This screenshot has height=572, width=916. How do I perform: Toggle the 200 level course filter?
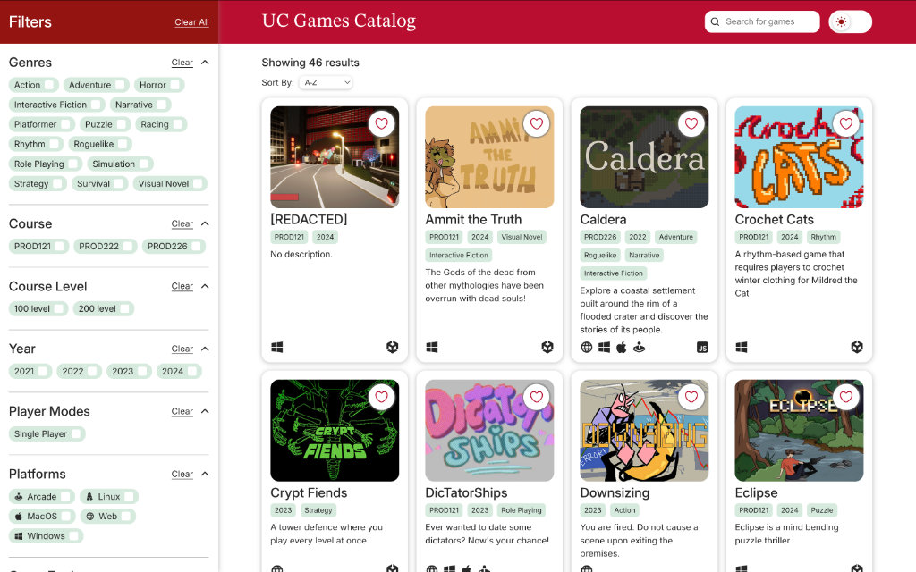104,308
